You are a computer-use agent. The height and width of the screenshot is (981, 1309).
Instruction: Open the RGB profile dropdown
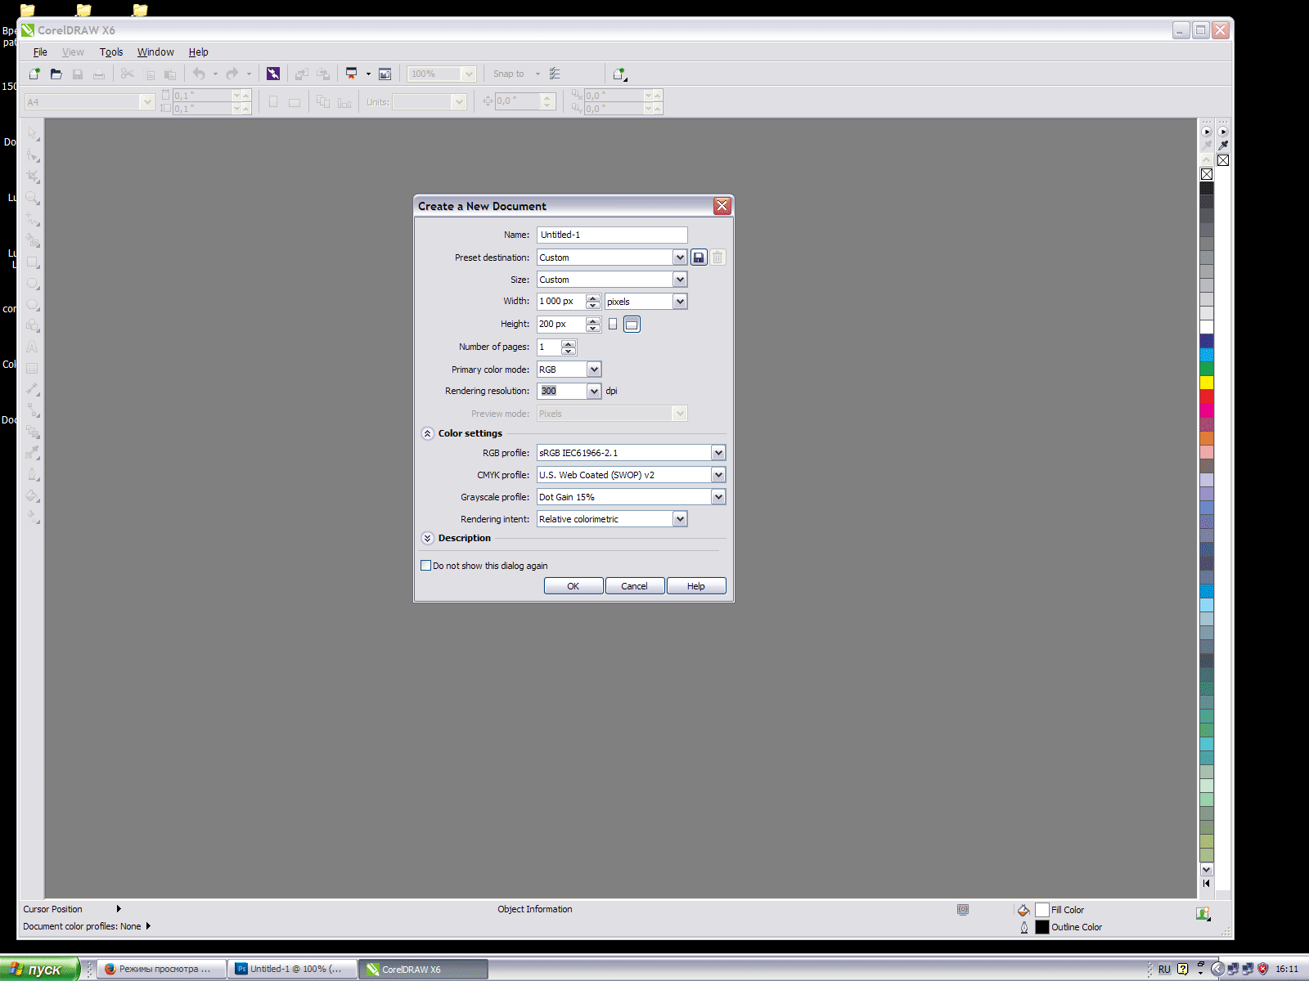pyautogui.click(x=718, y=453)
